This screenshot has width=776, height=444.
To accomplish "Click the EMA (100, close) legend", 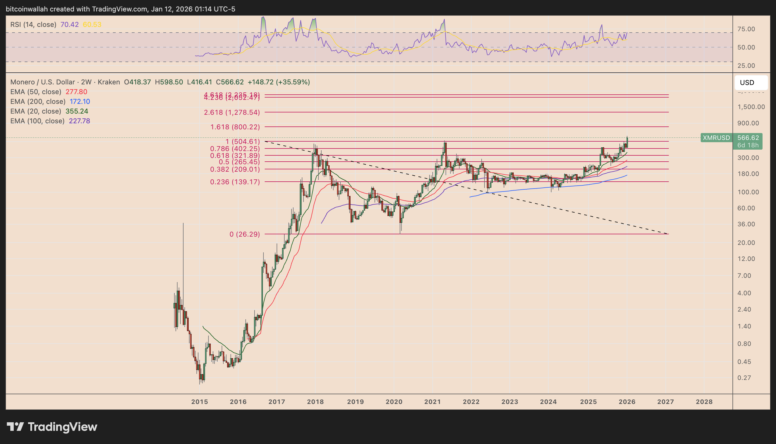I will [37, 121].
